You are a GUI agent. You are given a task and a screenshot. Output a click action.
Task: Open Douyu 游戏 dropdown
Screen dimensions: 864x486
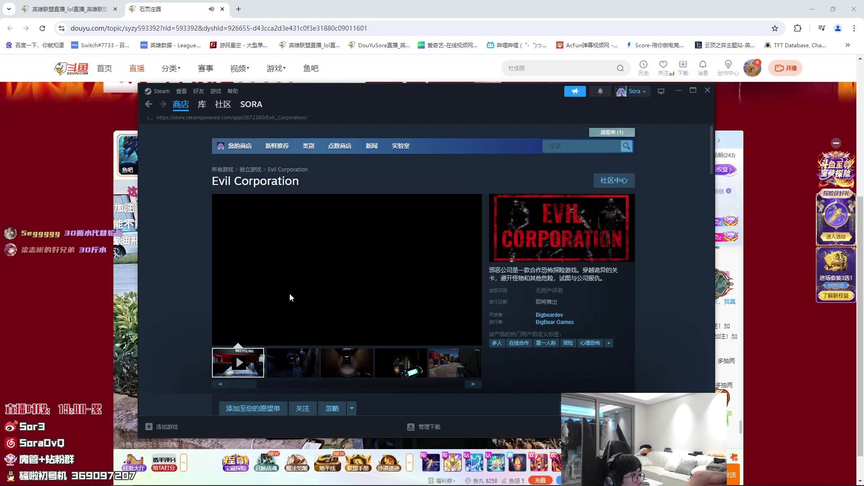click(x=276, y=68)
